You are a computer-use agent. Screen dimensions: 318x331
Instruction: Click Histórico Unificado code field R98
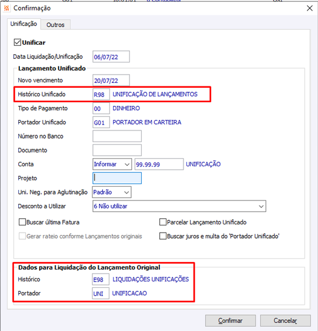pyautogui.click(x=101, y=94)
